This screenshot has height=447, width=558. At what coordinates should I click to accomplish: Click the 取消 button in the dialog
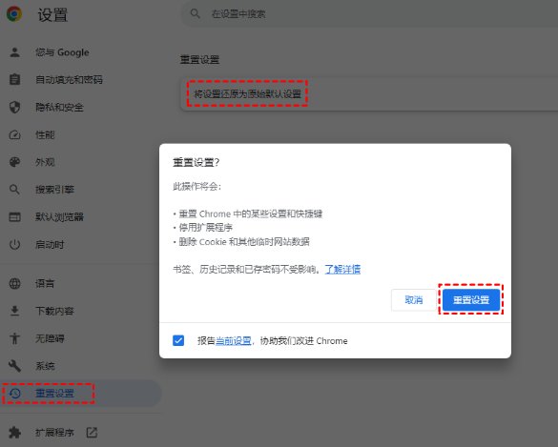tap(414, 300)
